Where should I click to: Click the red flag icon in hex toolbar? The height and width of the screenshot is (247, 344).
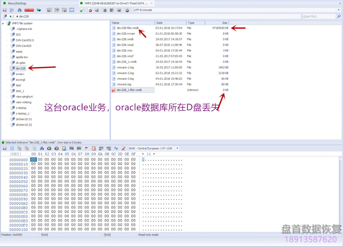tap(86, 148)
